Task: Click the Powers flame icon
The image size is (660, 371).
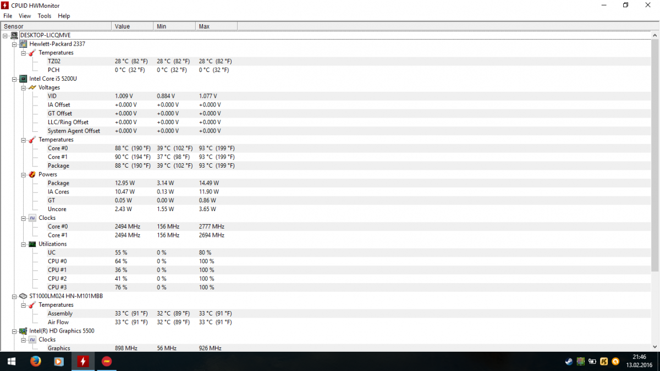Action: (x=32, y=174)
